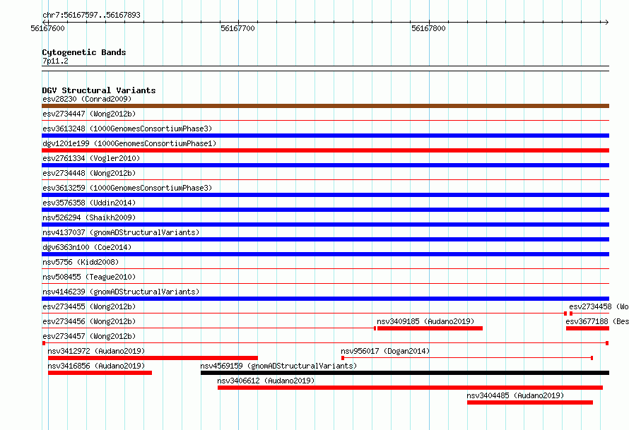Click ruler position 56167600
This screenshot has height=430, width=629.
(x=47, y=28)
